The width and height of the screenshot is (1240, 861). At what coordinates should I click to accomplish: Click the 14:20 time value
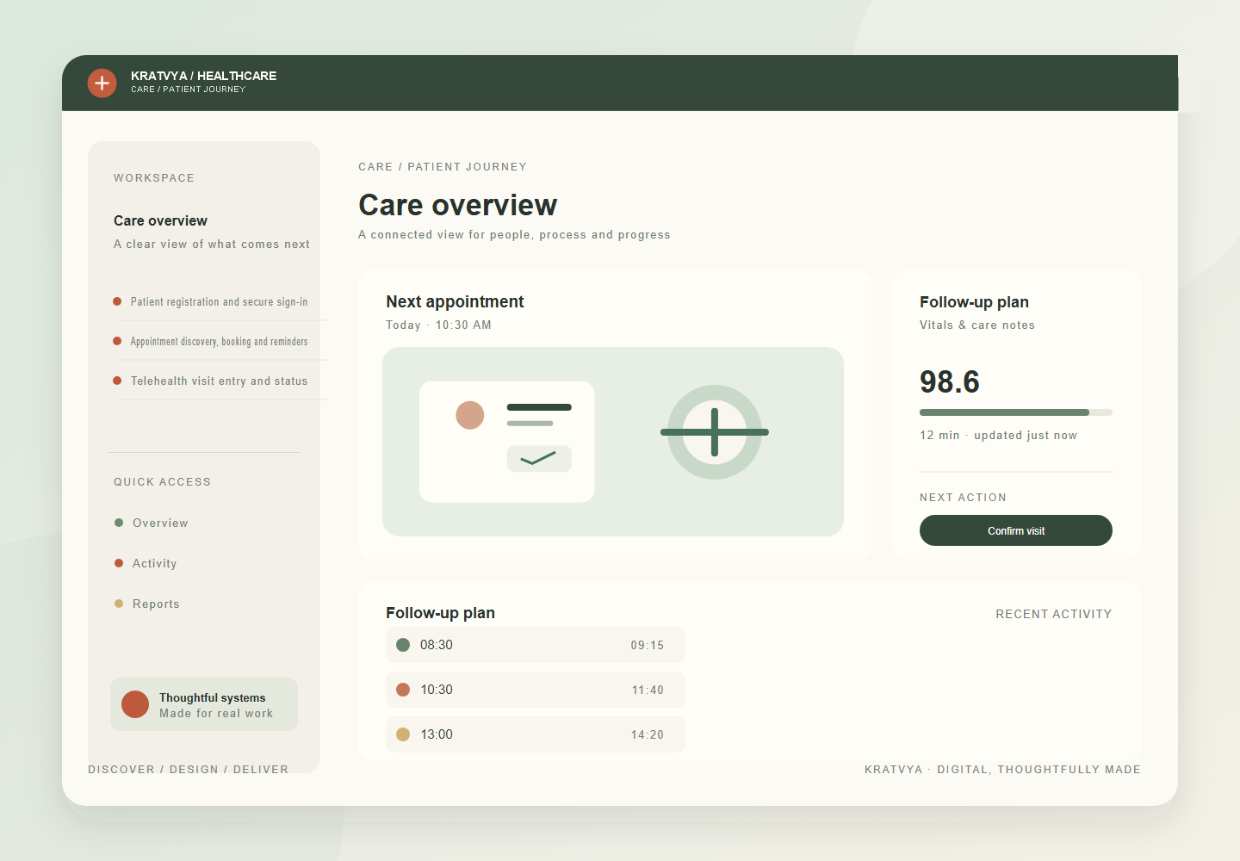(648, 734)
